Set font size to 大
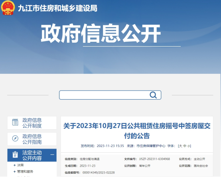221x177 pixels. point(180,146)
